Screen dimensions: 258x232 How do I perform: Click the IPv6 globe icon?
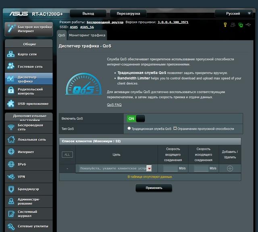coord(11,164)
